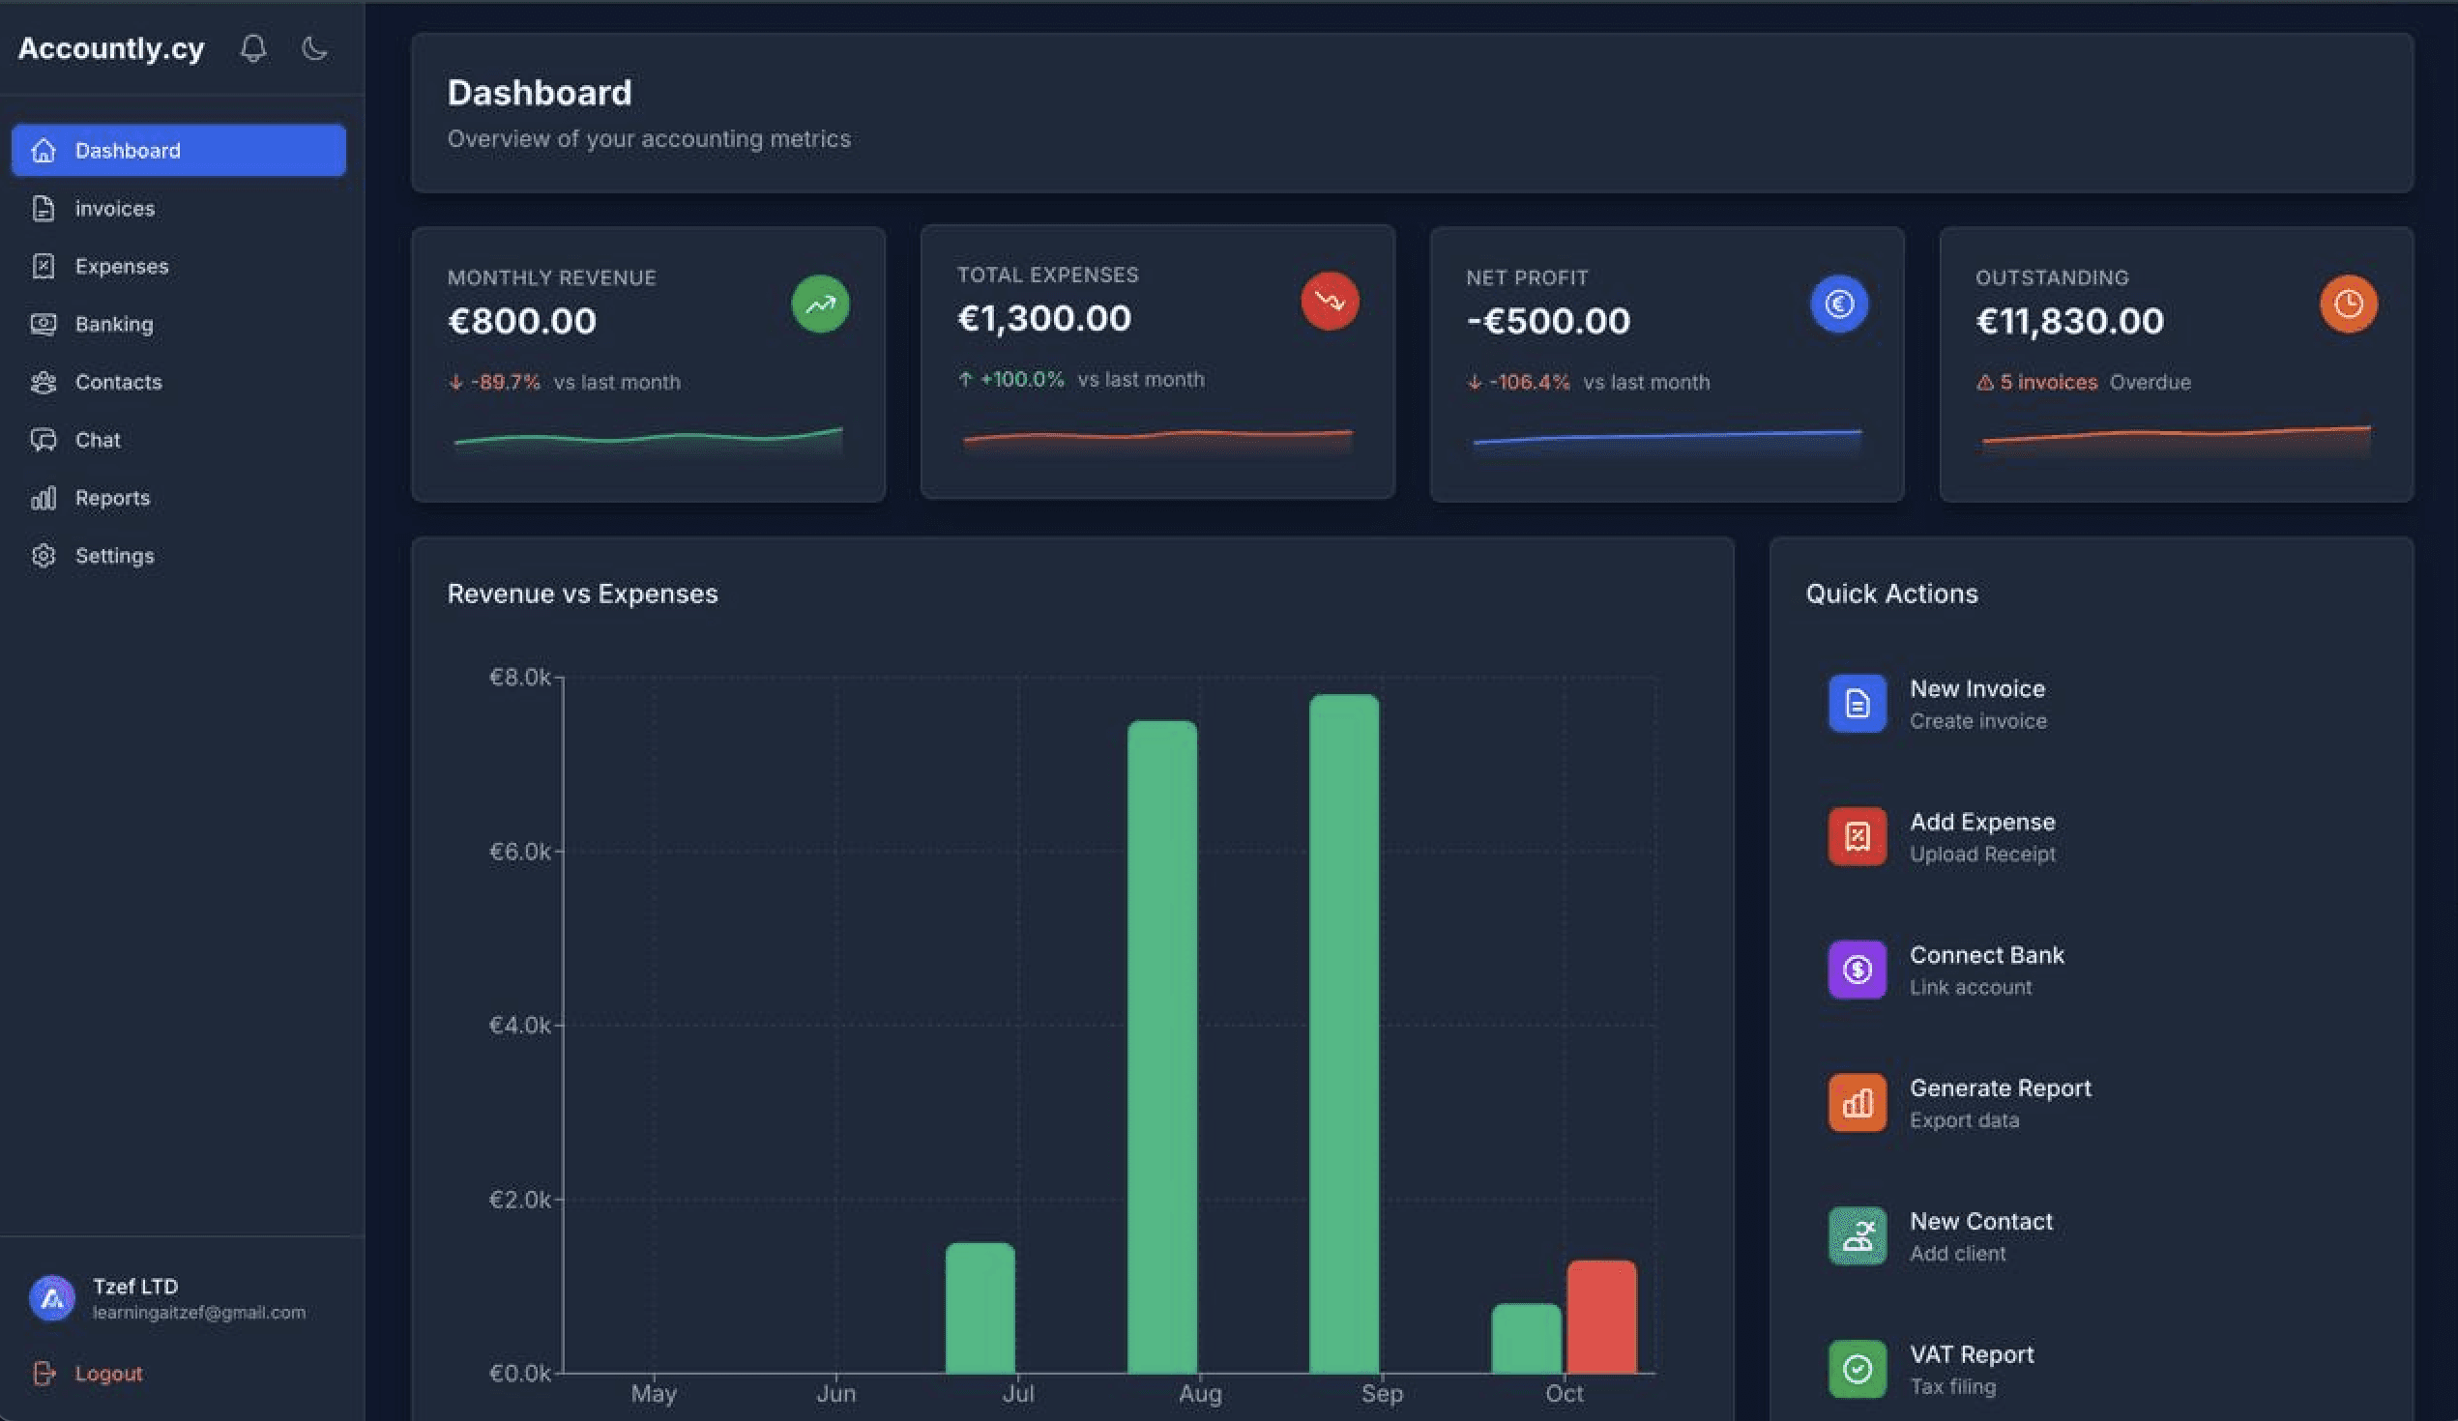
Task: Go to Expenses in sidebar
Action: [121, 265]
